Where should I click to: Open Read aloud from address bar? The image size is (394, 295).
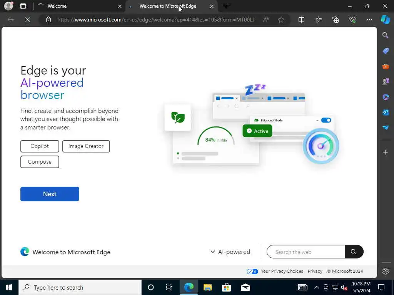[x=266, y=20]
